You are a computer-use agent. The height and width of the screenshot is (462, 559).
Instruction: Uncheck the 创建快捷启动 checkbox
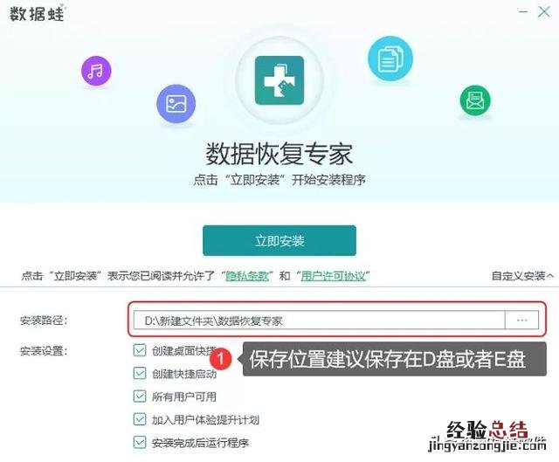coord(140,373)
